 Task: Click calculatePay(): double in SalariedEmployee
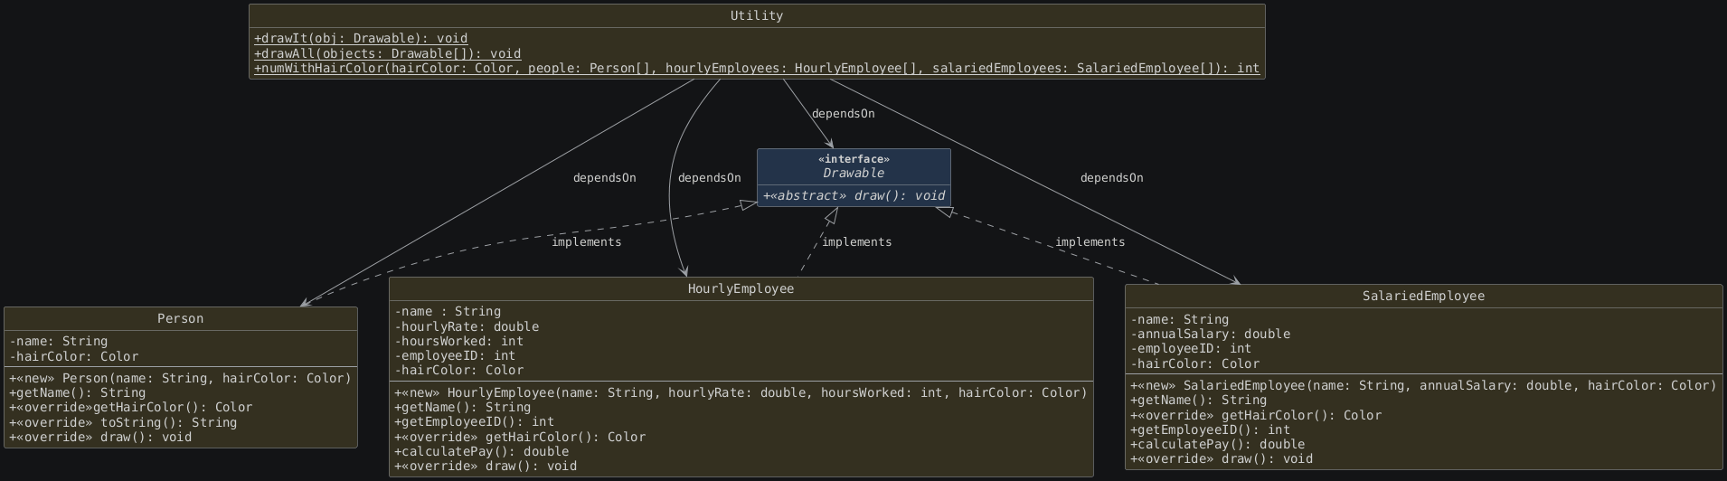[1217, 444]
